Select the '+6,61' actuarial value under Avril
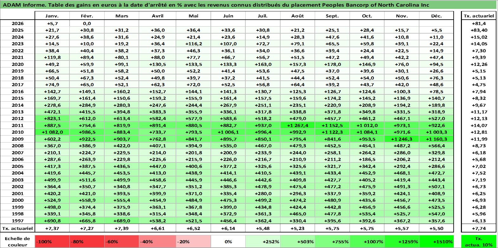Image resolution: width=498 pixels, height=248 pixels. coord(158,228)
